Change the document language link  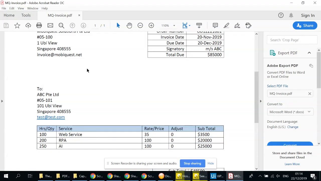point(293,127)
